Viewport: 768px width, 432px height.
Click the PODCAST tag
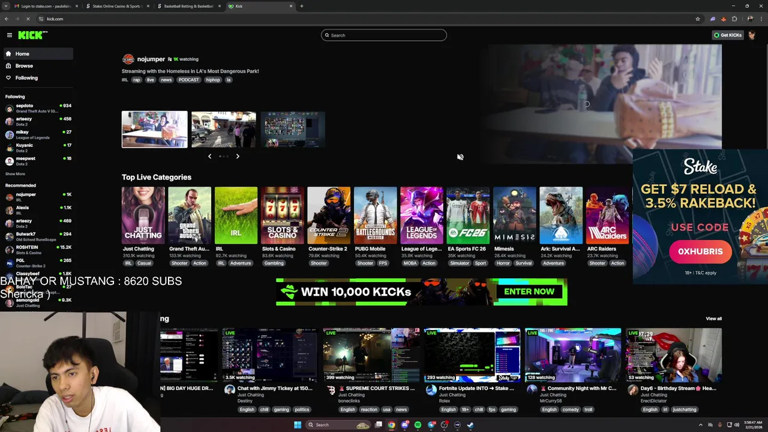(x=188, y=80)
